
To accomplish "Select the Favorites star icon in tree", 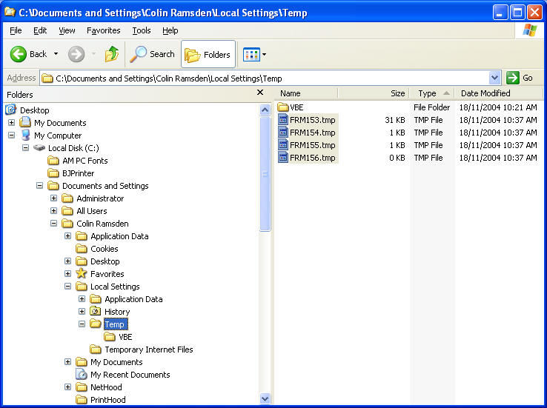I will tap(82, 273).
